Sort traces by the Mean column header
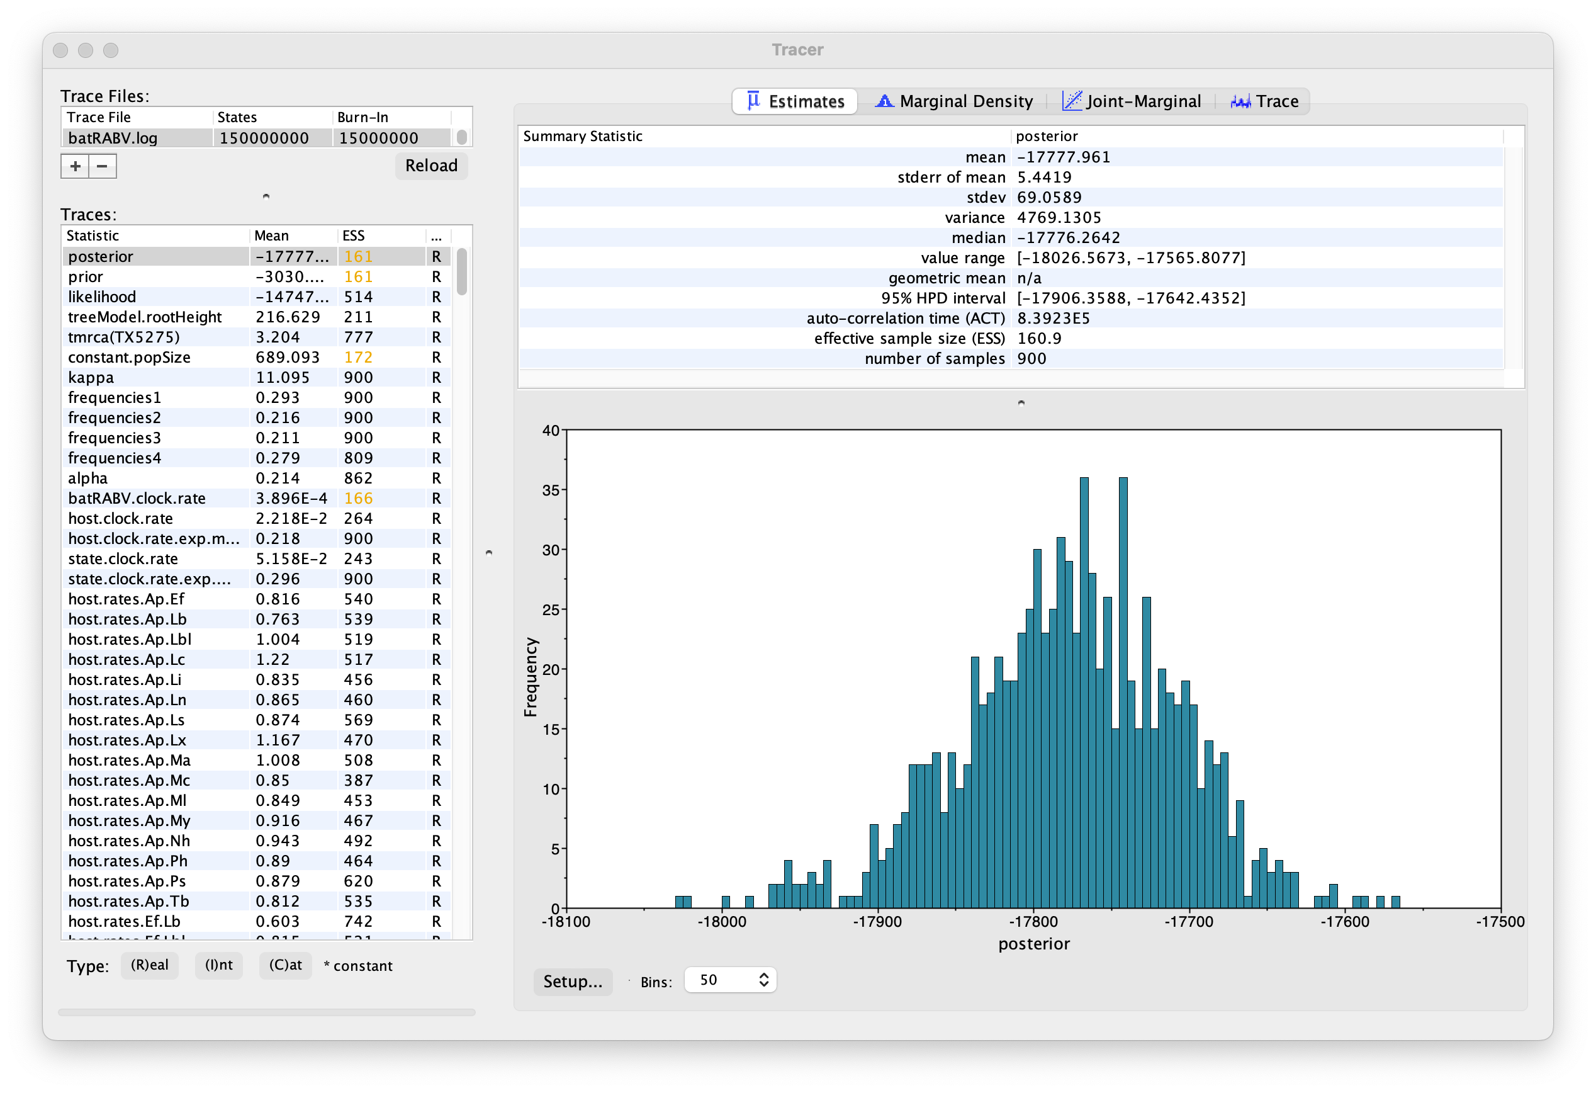The image size is (1596, 1093). coord(293,235)
